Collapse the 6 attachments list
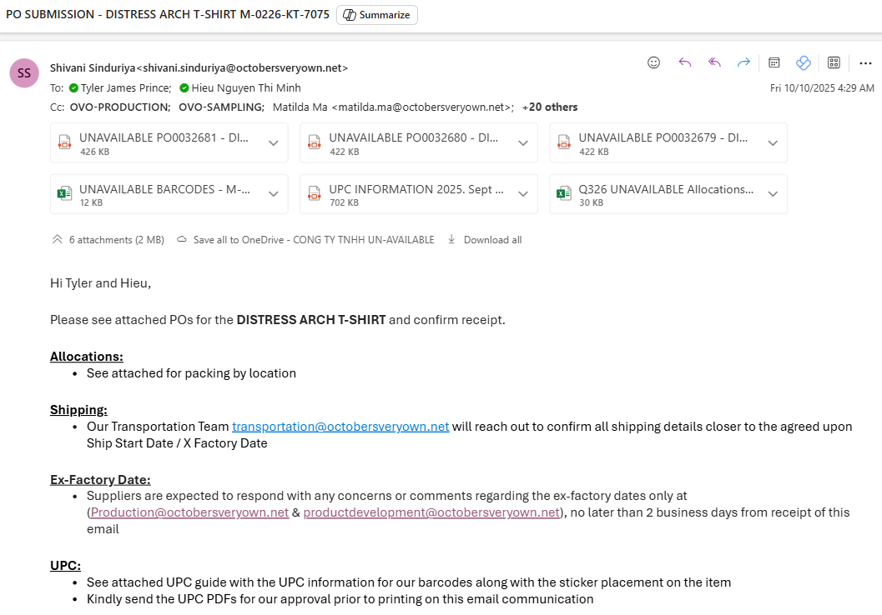Screen dimensions: 882x615 58,240
